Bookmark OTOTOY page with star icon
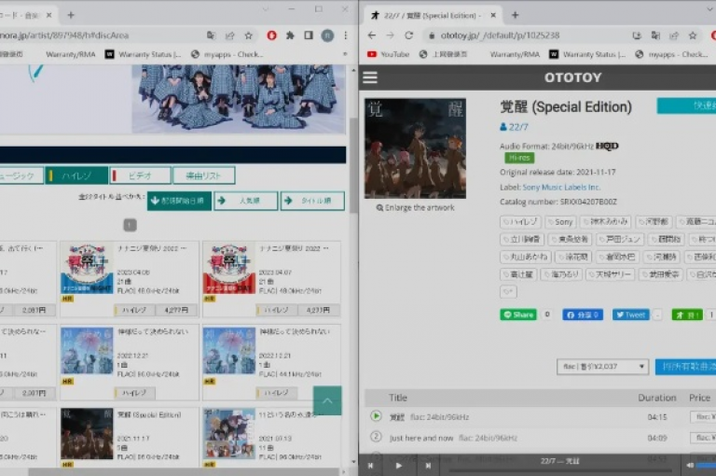 (693, 35)
